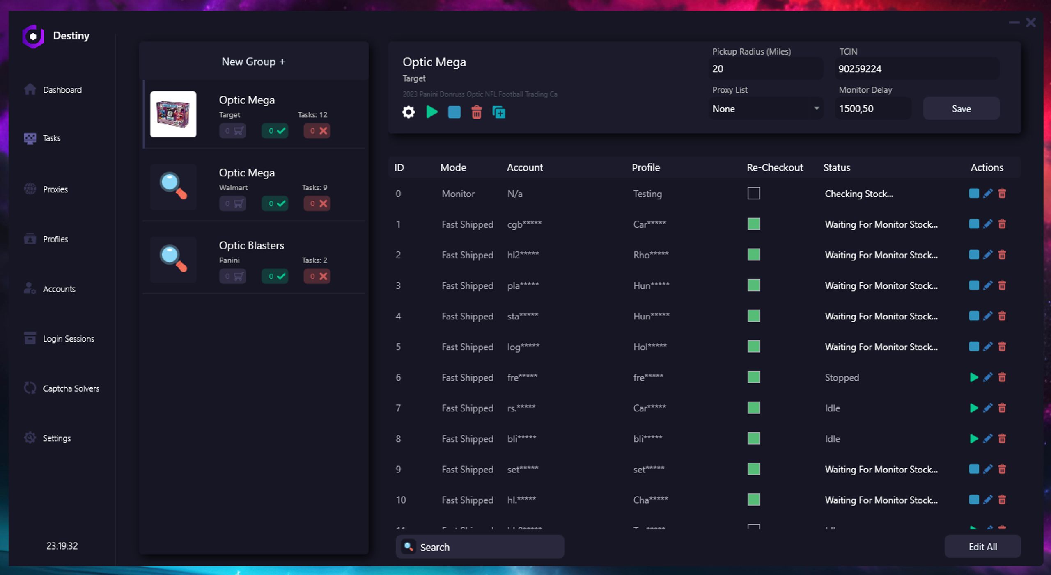Start stopped task 6 with play icon

tap(974, 377)
